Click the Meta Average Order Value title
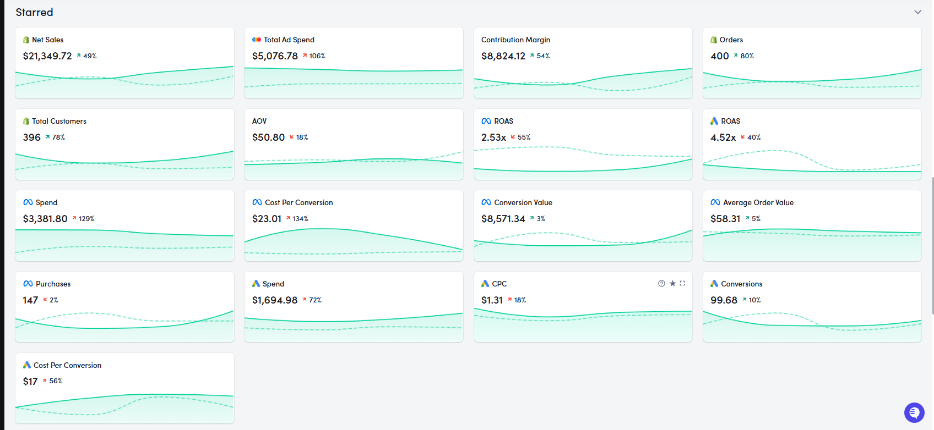Viewport: 934px width, 430px height. 758,203
